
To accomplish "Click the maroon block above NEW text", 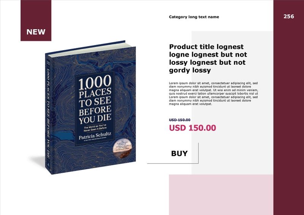I will point(36,14).
